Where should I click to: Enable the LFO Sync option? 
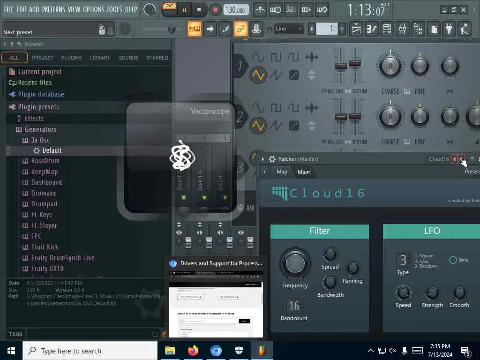pyautogui.click(x=453, y=260)
